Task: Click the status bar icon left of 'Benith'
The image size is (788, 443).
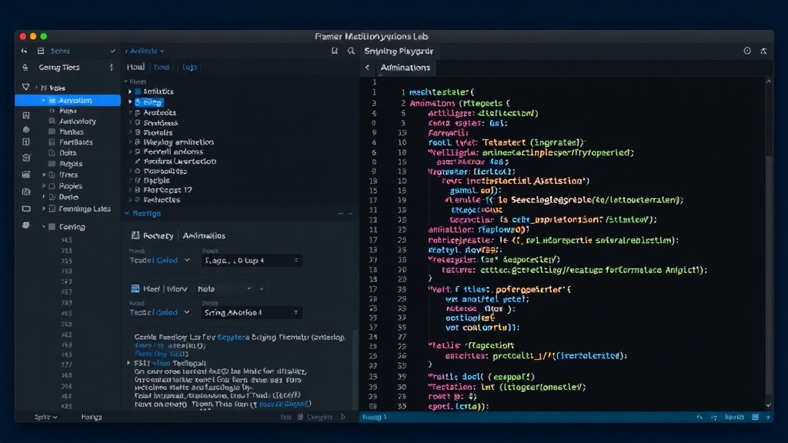Action: 713,417
